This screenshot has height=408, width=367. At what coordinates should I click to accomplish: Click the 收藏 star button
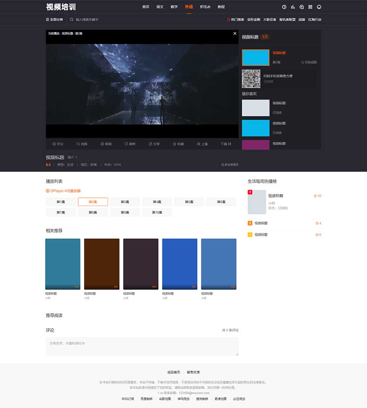click(x=178, y=144)
